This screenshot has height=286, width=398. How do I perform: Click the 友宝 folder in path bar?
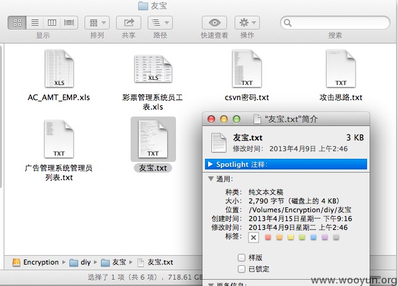[x=114, y=262]
